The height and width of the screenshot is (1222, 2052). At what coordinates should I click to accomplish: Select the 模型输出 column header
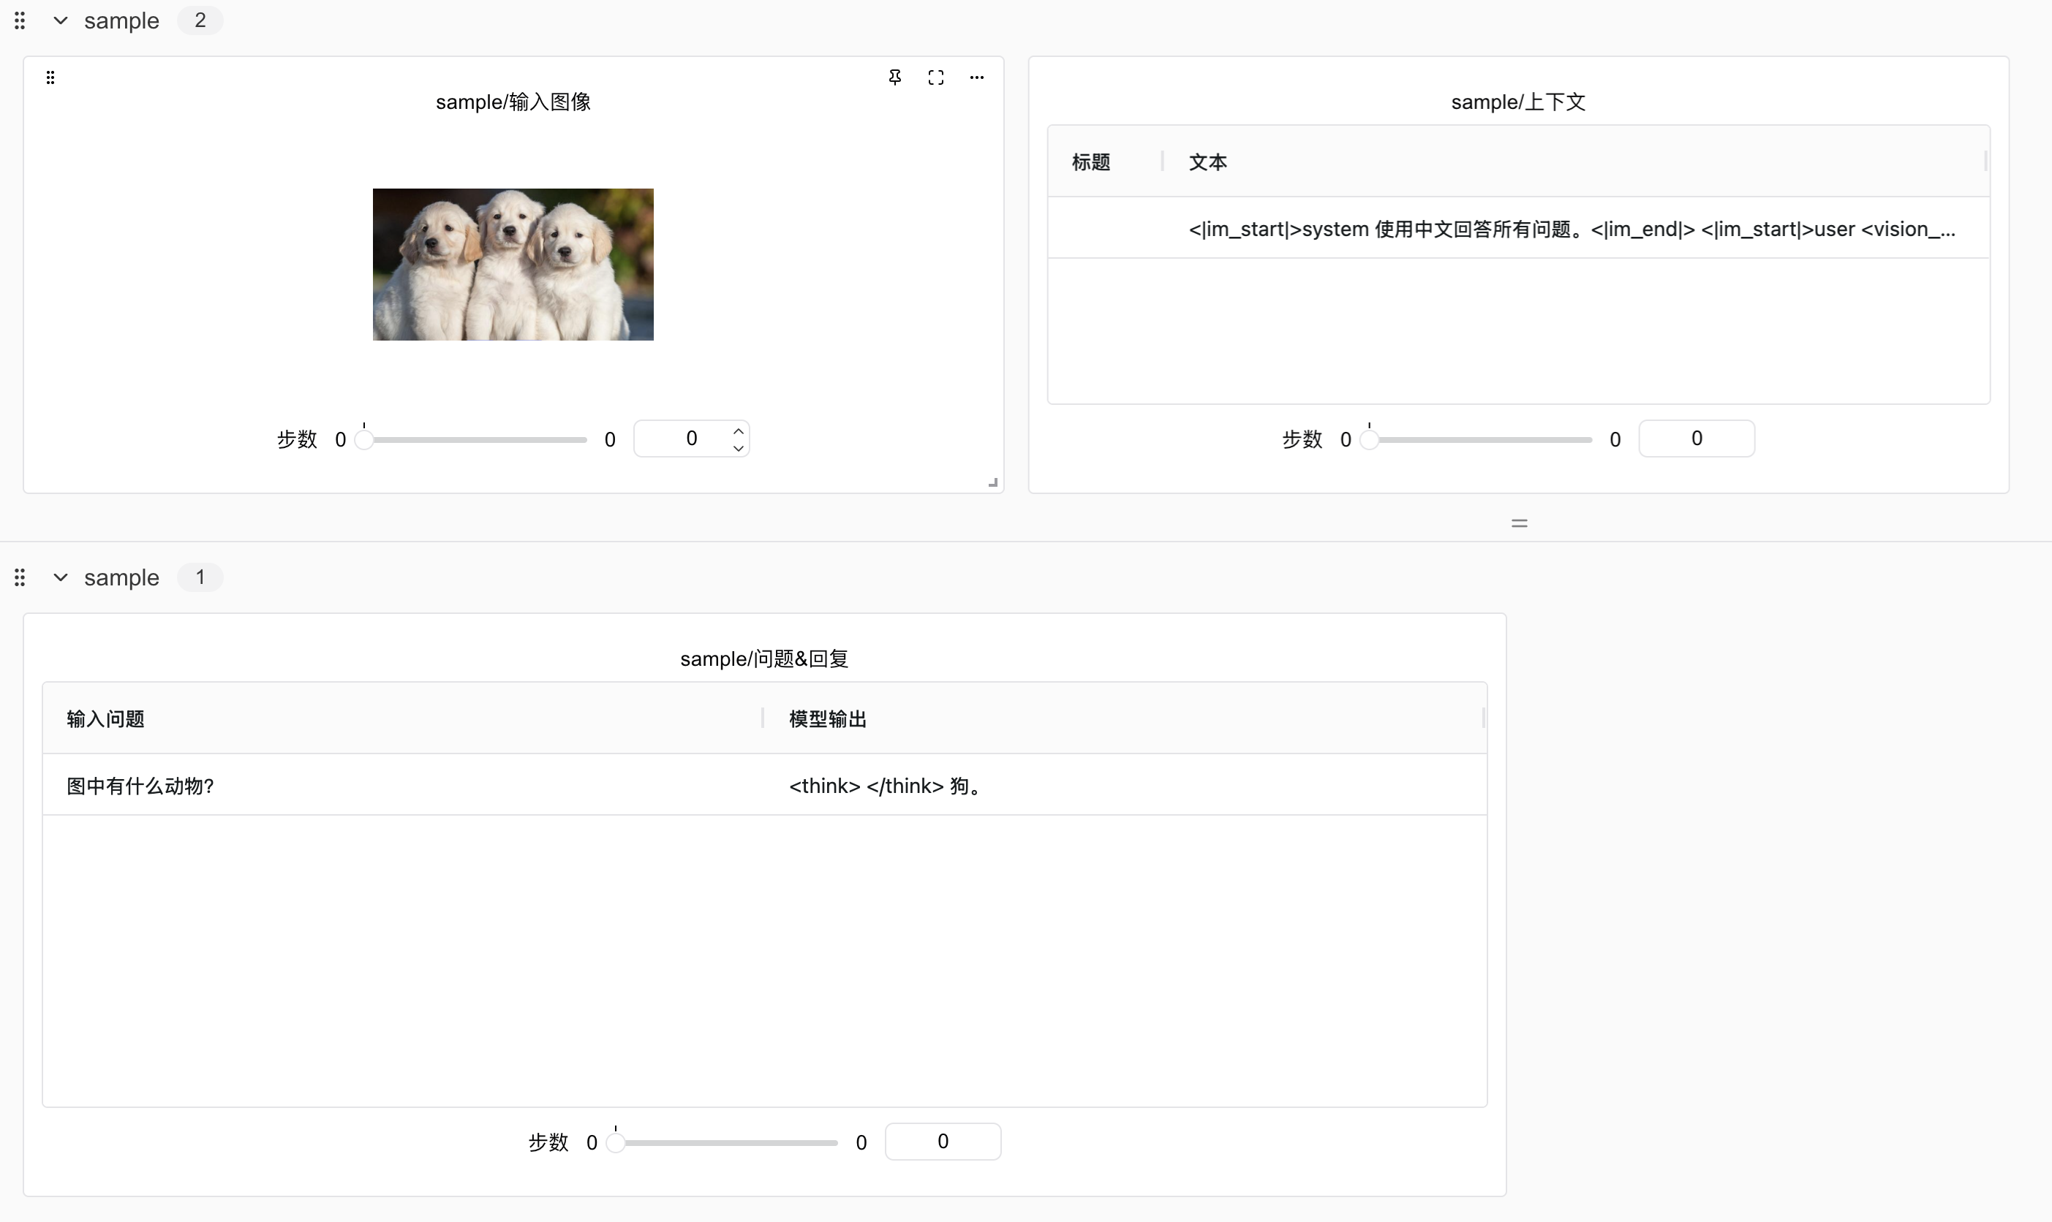827,718
